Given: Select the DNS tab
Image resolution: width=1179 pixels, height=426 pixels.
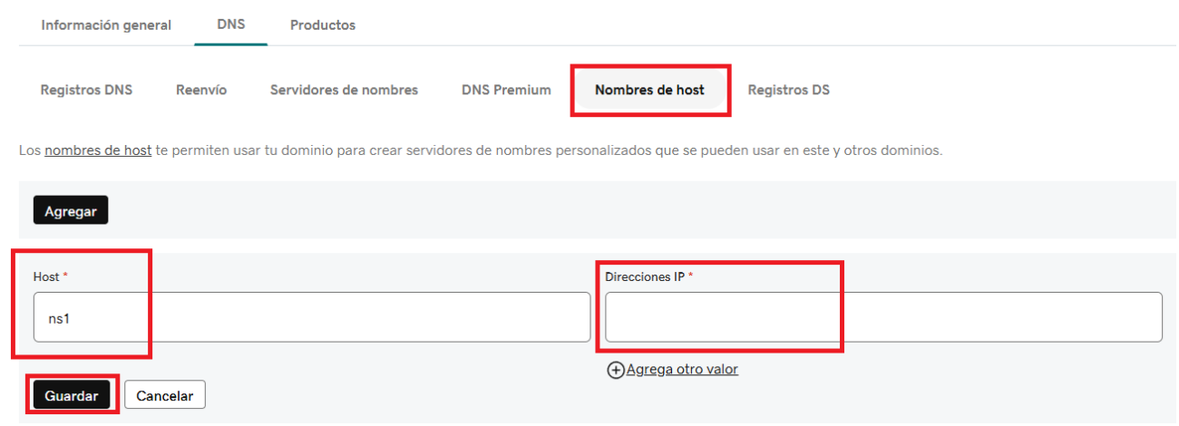Looking at the screenshot, I should coord(231,24).
